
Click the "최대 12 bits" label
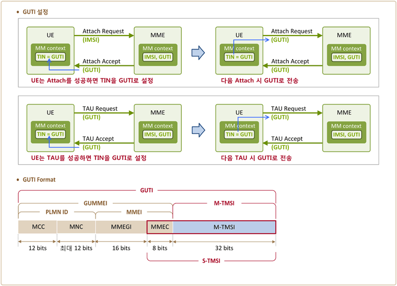pyautogui.click(x=76, y=248)
